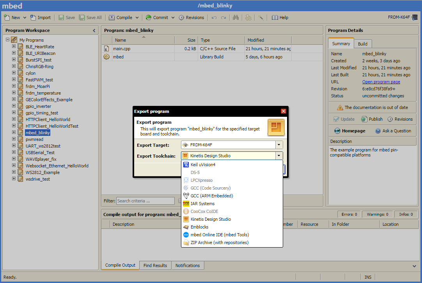The width and height of the screenshot is (422, 283).
Task: Collapse the My Programs tree root
Action: click(7, 40)
